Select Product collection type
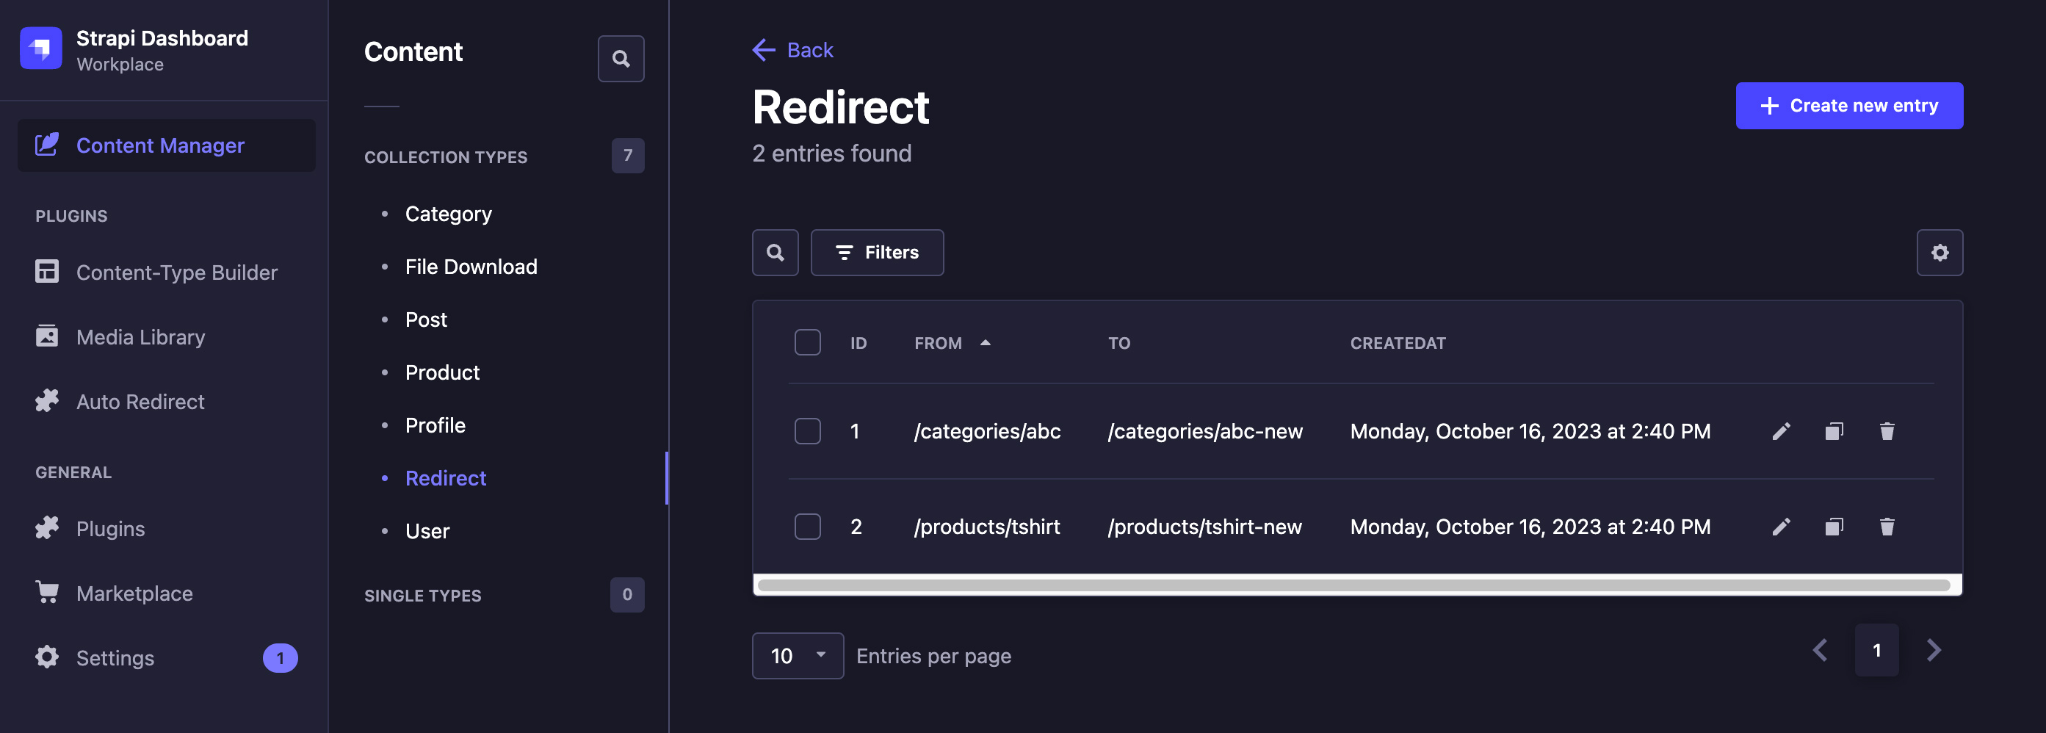The image size is (2046, 733). [442, 372]
